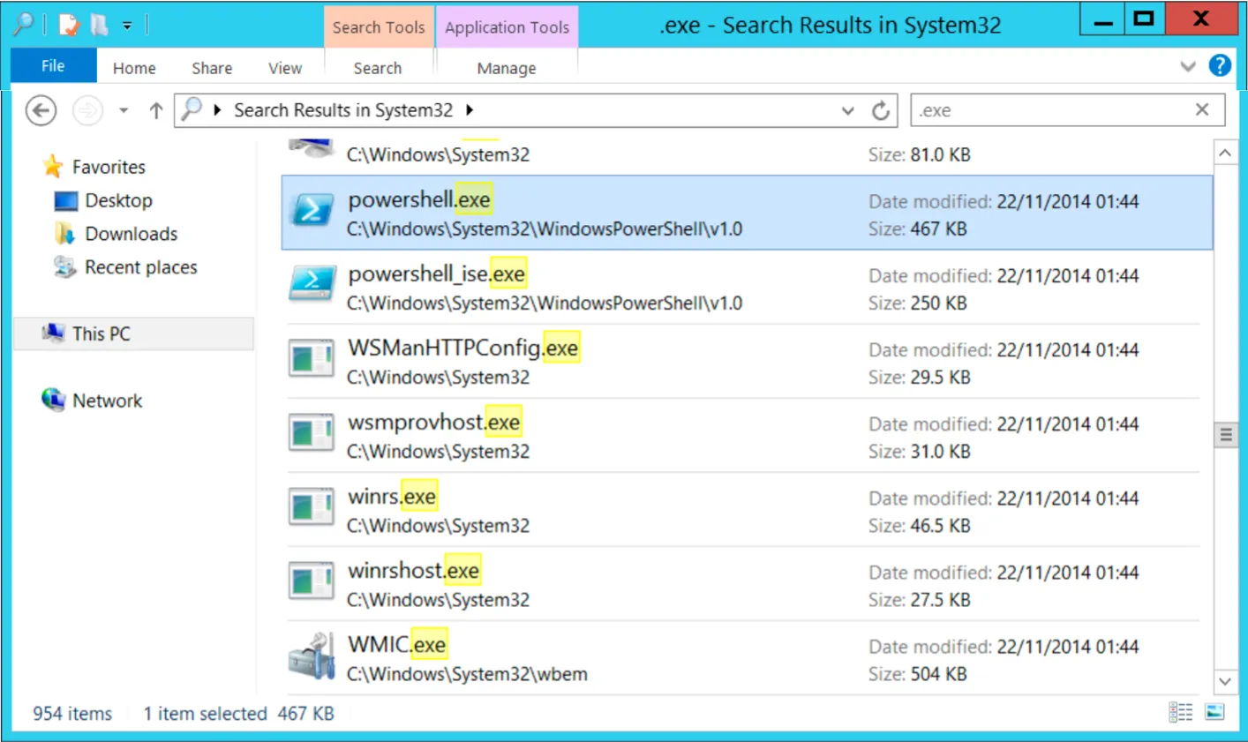Image resolution: width=1248 pixels, height=742 pixels.
Task: Open Downloads in the navigation pane
Action: (131, 234)
